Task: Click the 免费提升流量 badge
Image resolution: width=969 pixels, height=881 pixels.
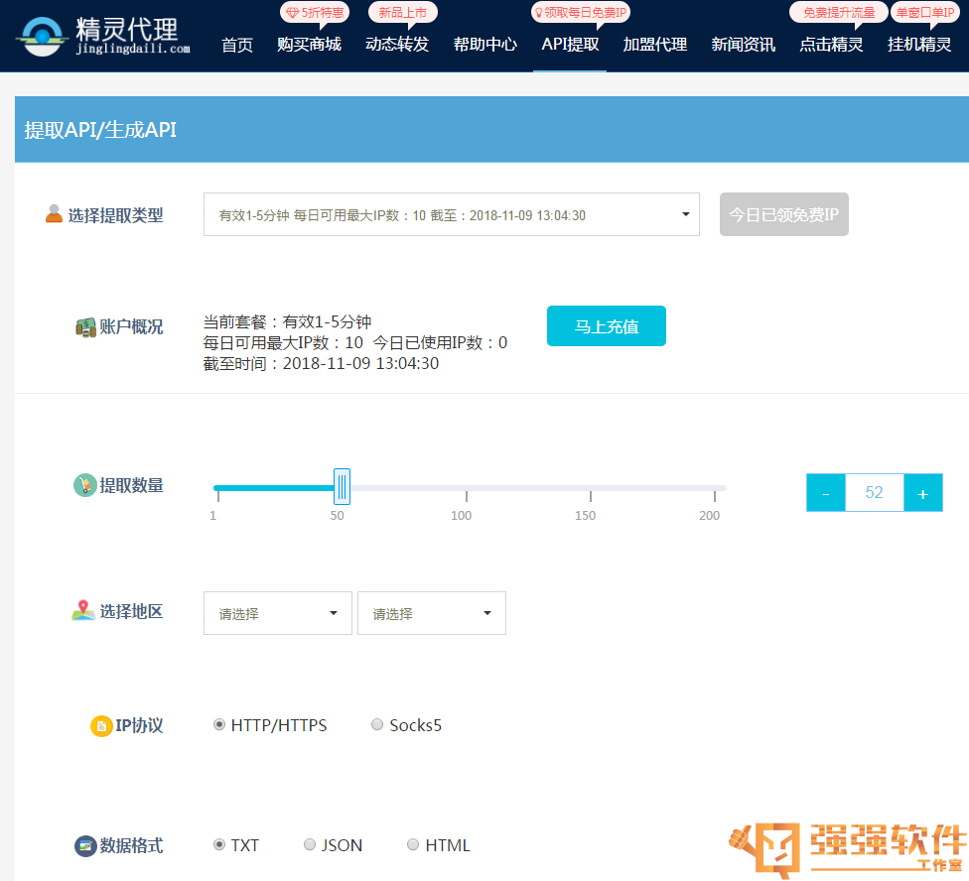Action: 839,12
